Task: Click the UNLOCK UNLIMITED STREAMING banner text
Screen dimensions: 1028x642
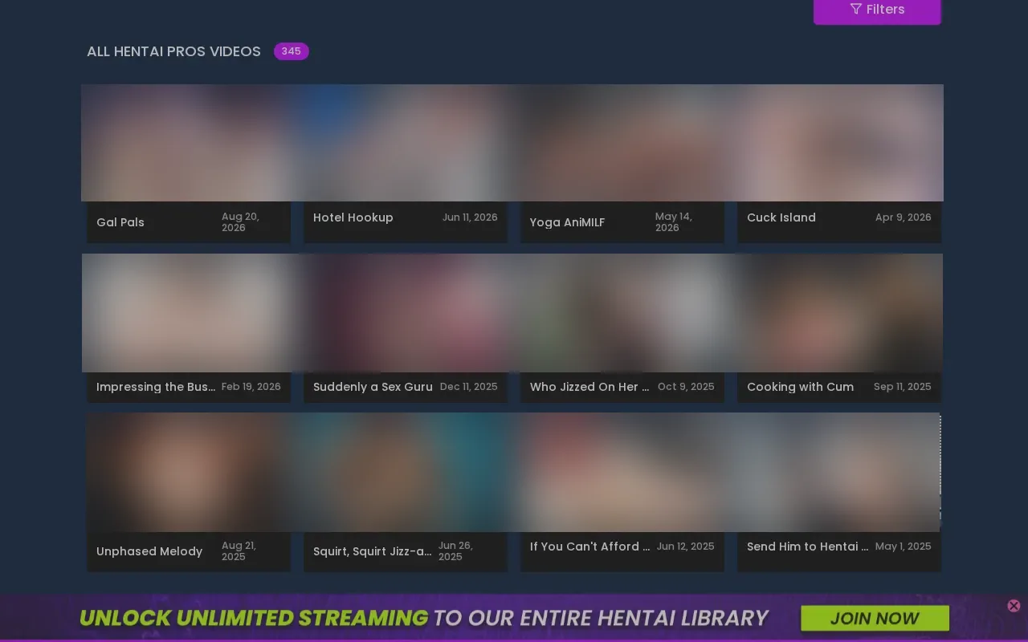Action: coord(254,618)
